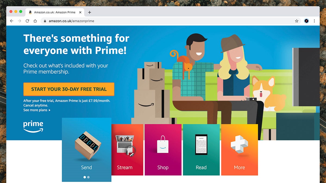This screenshot has width=326, height=183.
Task: Close the Amazon Prime browser tab
Action: [x=80, y=12]
